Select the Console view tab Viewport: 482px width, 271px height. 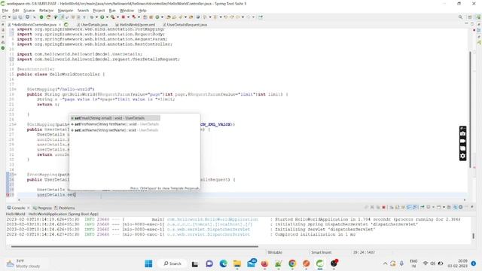17,208
